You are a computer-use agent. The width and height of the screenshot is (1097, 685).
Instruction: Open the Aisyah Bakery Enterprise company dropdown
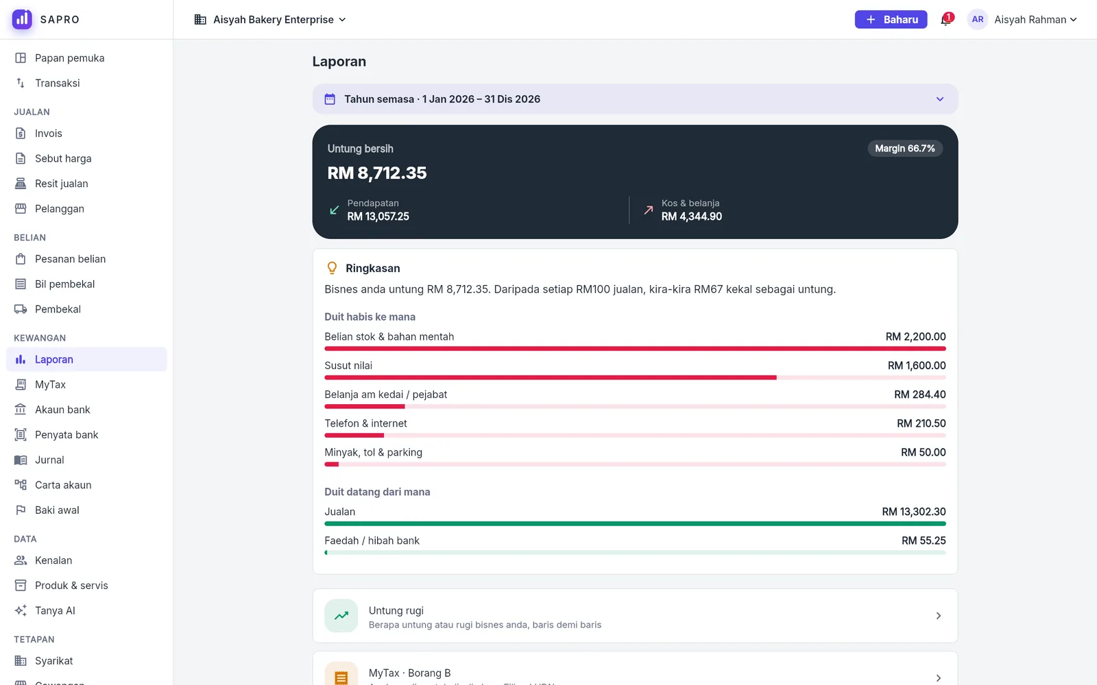tap(270, 19)
